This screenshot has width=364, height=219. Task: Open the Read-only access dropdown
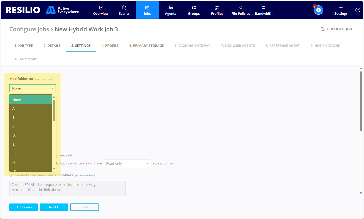point(127,163)
